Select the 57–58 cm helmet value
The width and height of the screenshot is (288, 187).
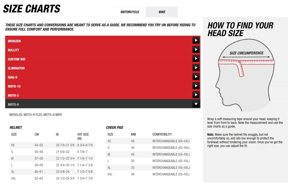[x=39, y=158]
